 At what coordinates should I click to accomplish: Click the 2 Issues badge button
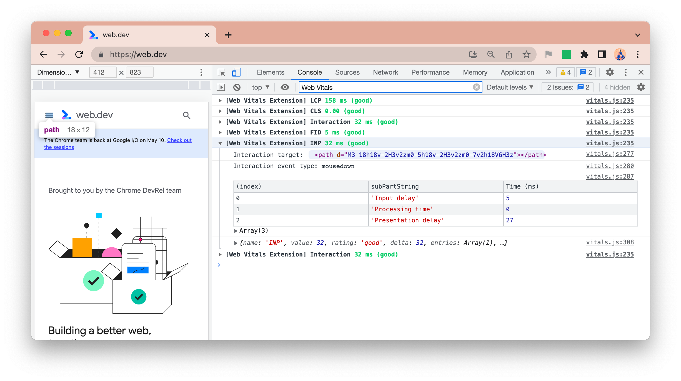pyautogui.click(x=567, y=87)
